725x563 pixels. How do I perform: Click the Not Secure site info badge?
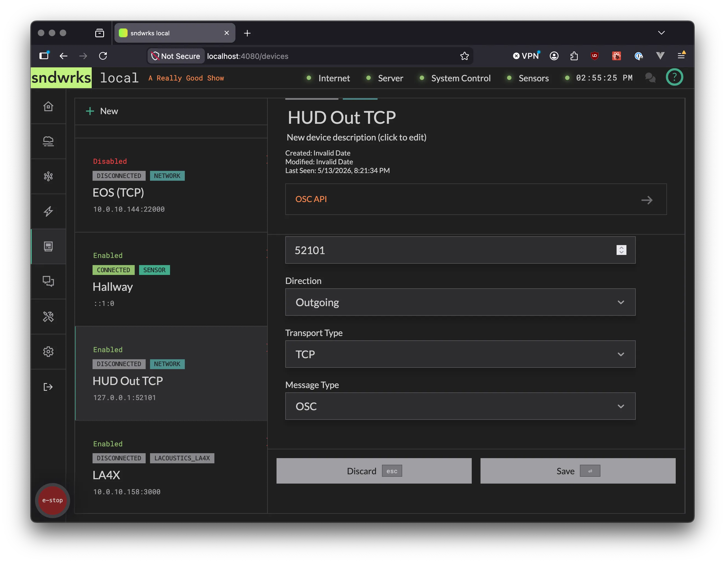pyautogui.click(x=176, y=56)
